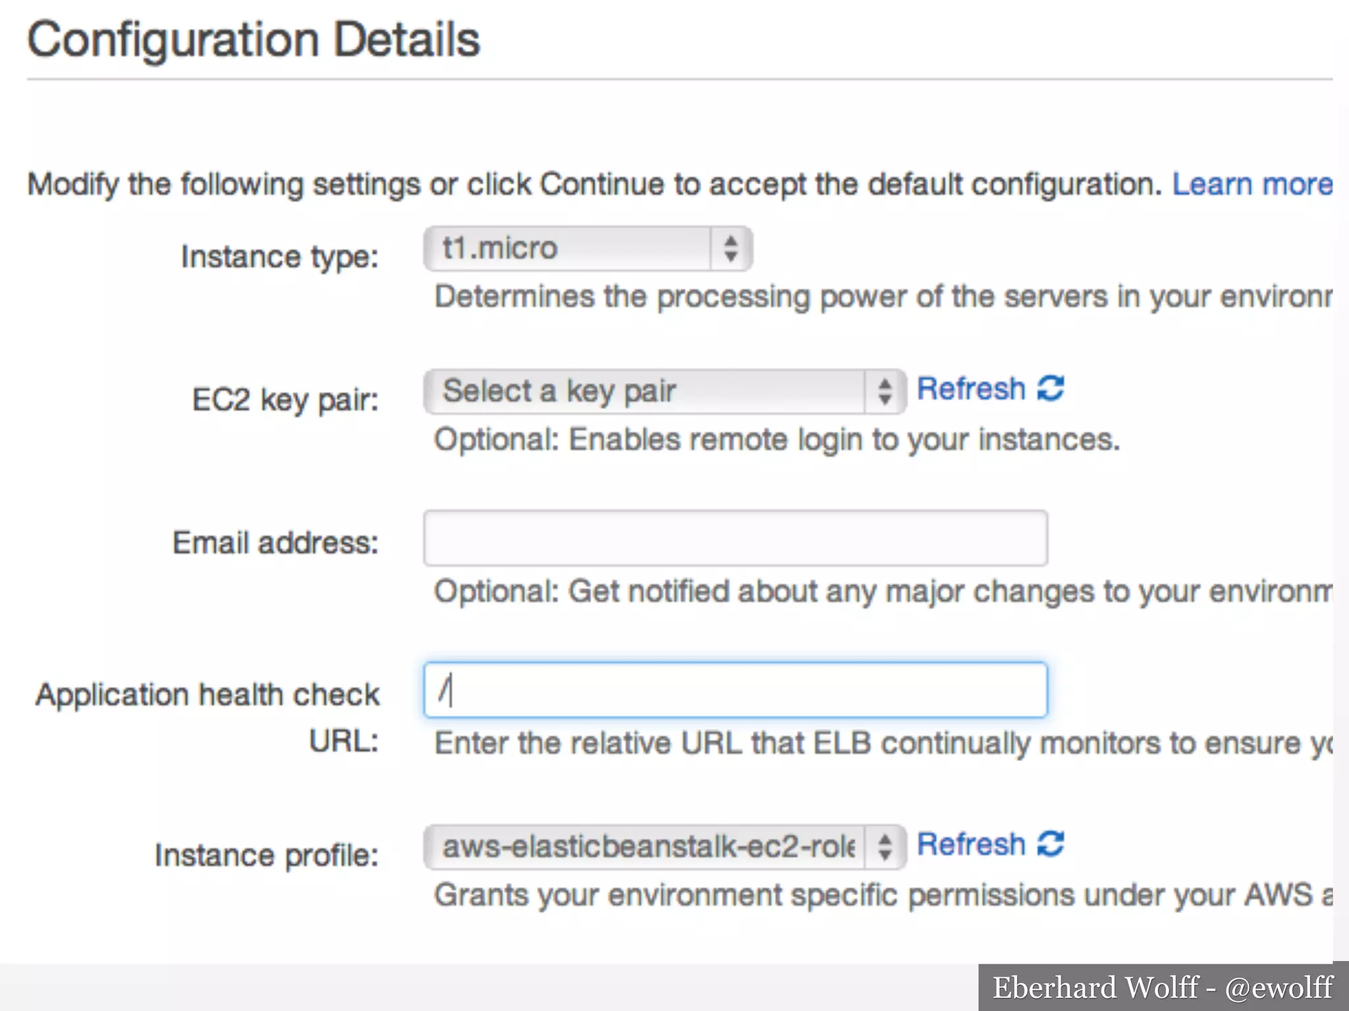
Task: Click the Eberhard Wolff @ewolff caption
Action: pos(1163,987)
